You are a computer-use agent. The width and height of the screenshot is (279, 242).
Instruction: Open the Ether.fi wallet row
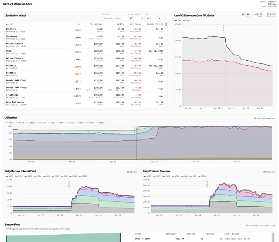(85, 30)
